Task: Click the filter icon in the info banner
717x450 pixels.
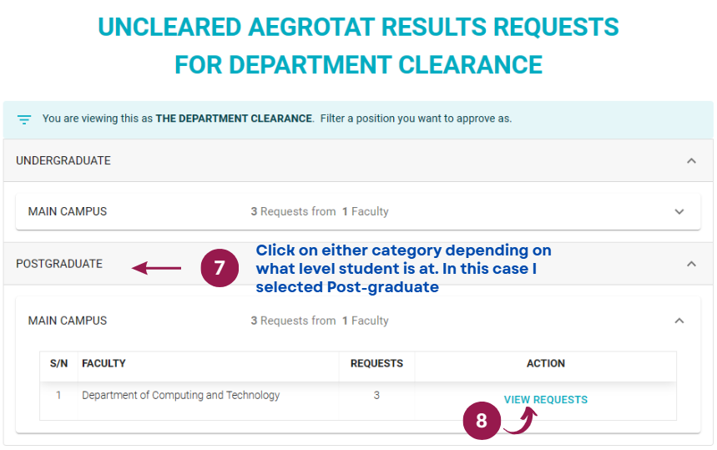Action: (24, 120)
